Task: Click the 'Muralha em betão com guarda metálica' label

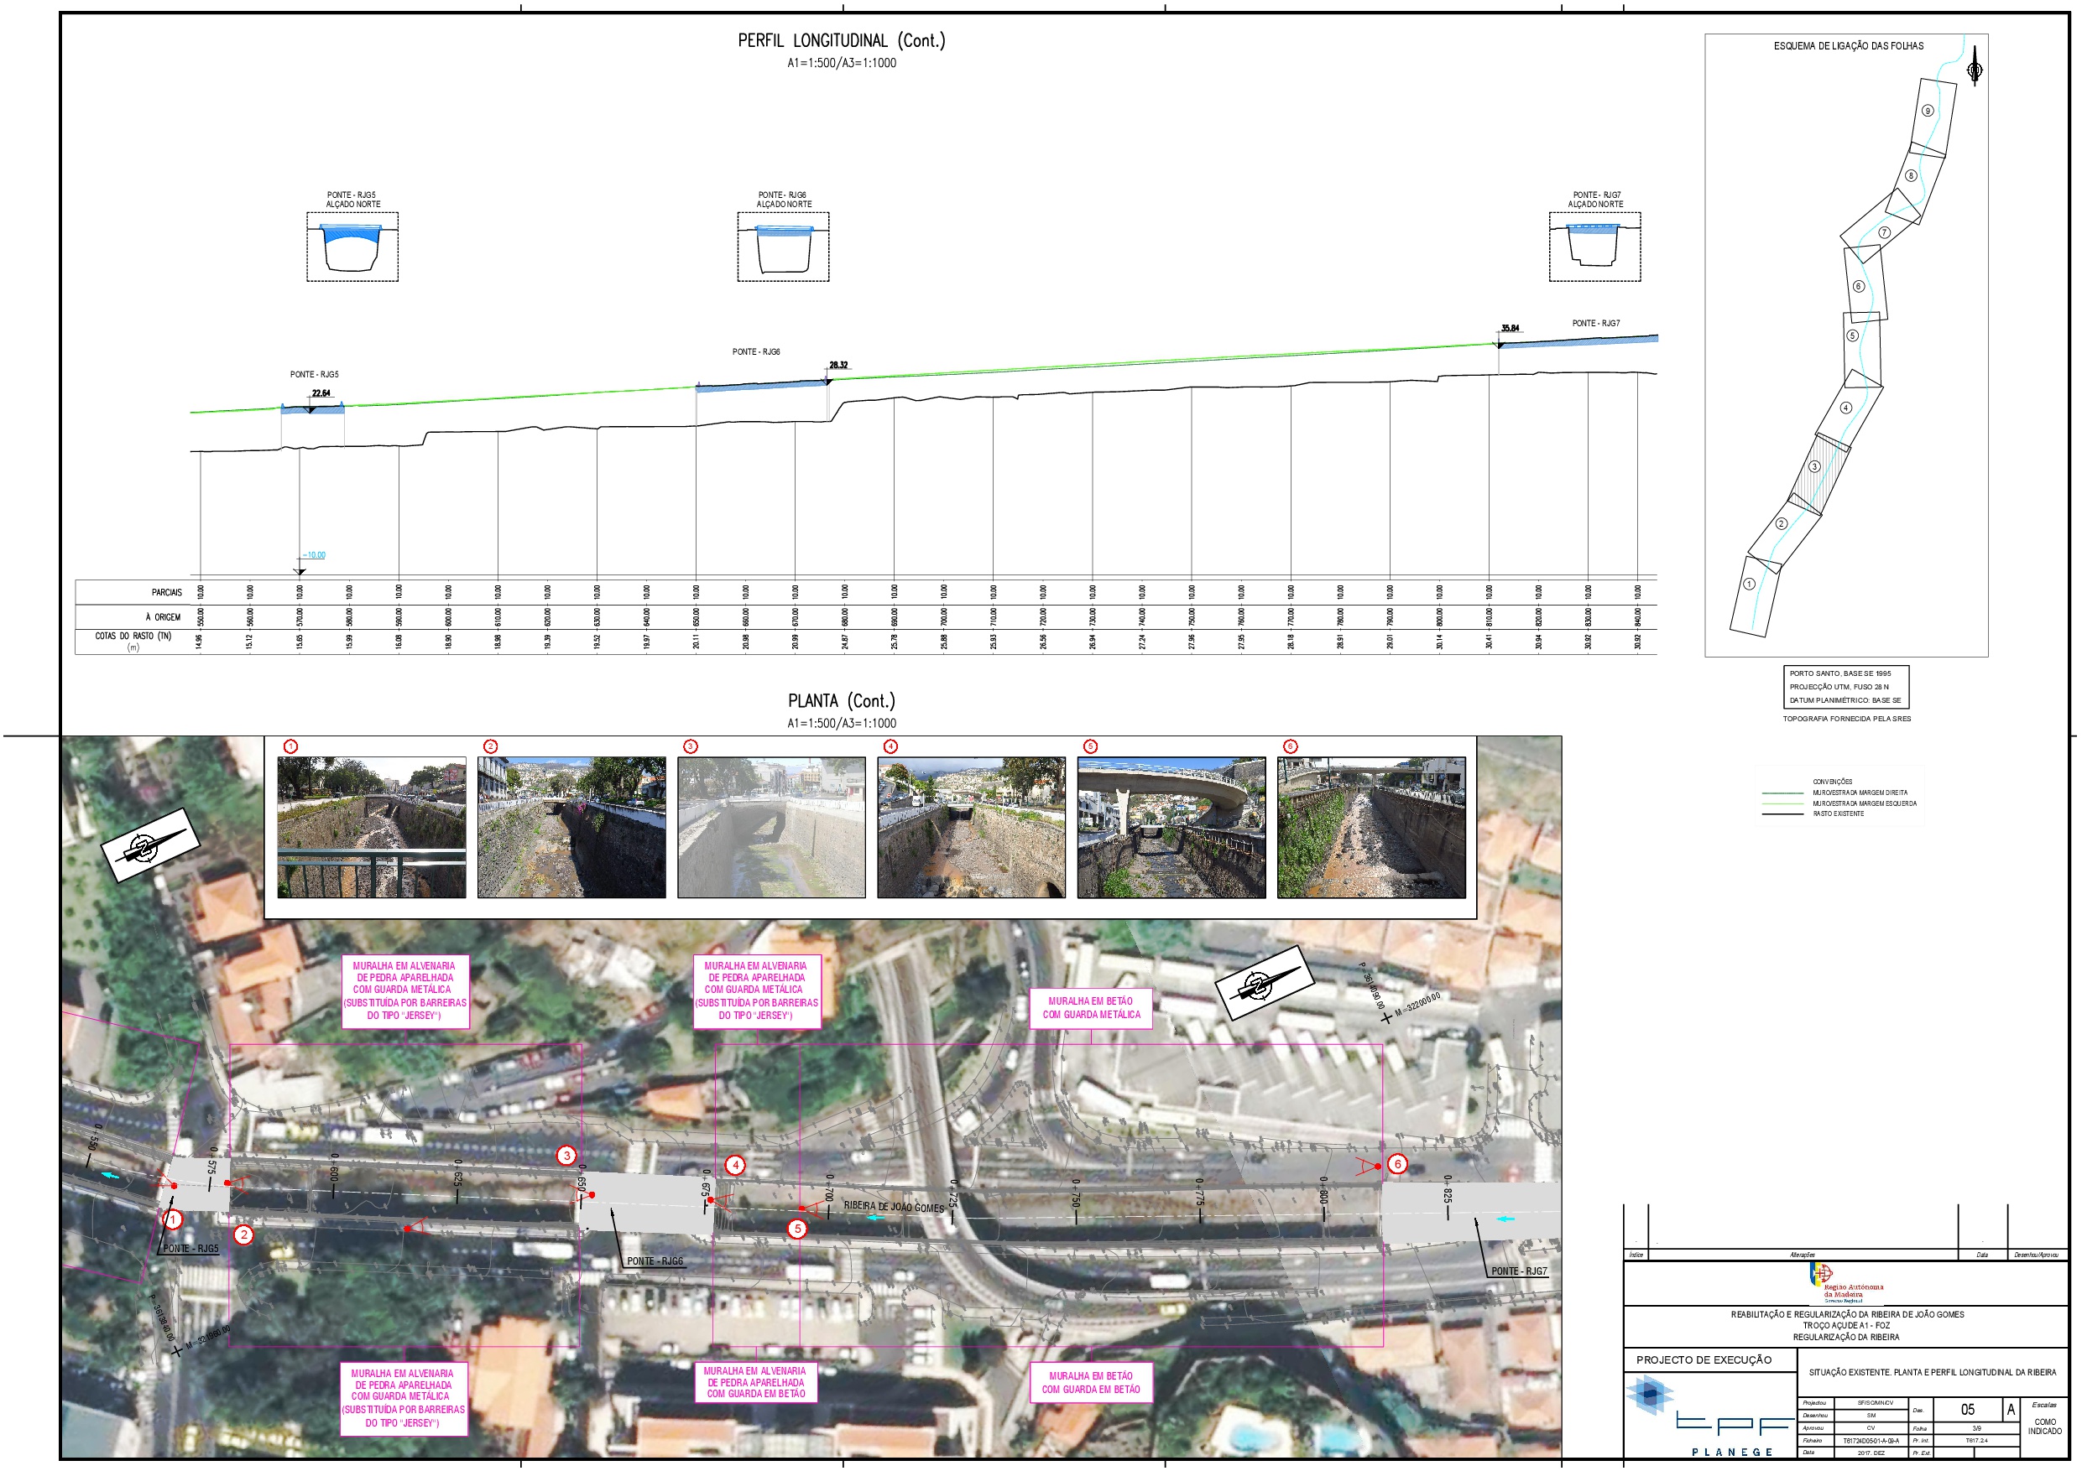Action: click(x=1091, y=1008)
